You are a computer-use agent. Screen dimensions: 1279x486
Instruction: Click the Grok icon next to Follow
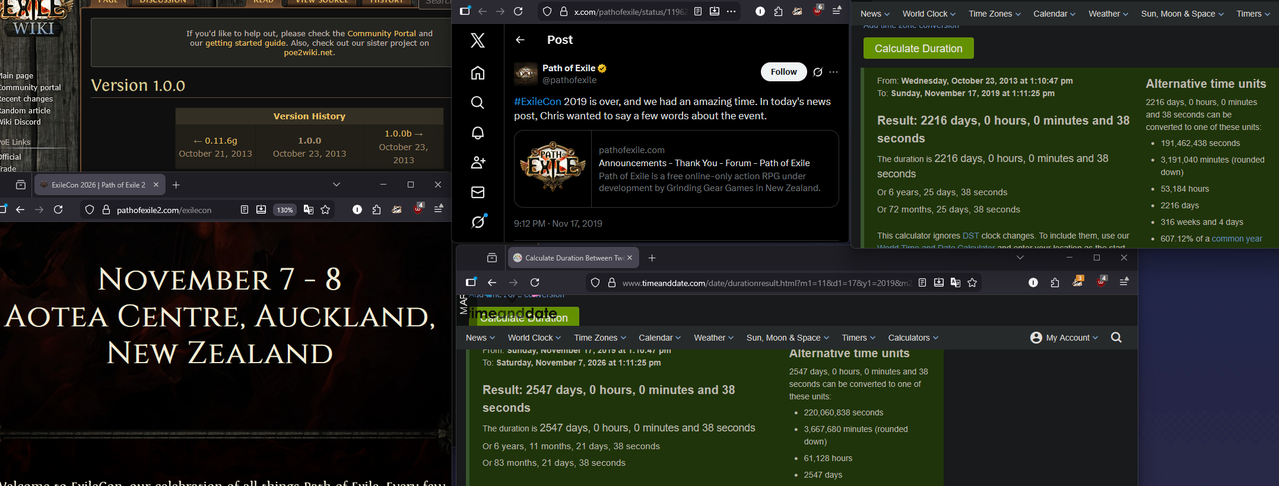click(x=818, y=72)
